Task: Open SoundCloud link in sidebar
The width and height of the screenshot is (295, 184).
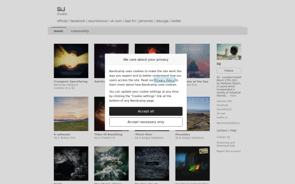Action: click(x=224, y=109)
